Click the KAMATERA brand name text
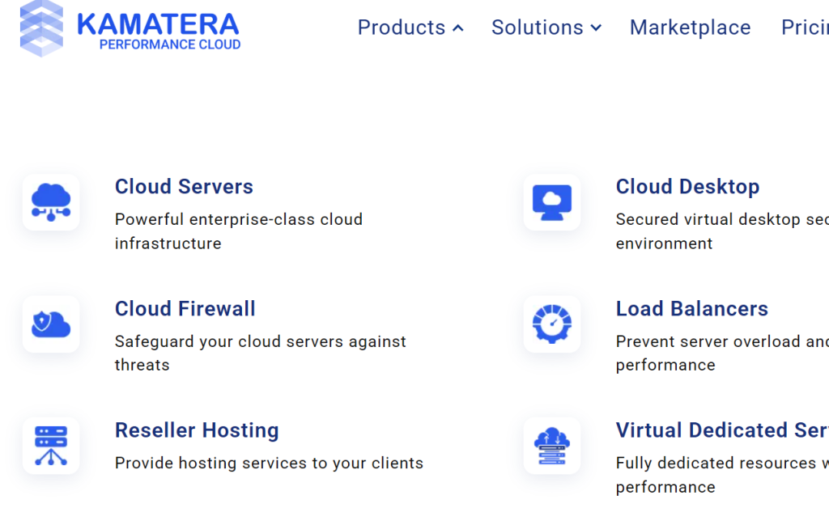 coord(158,24)
